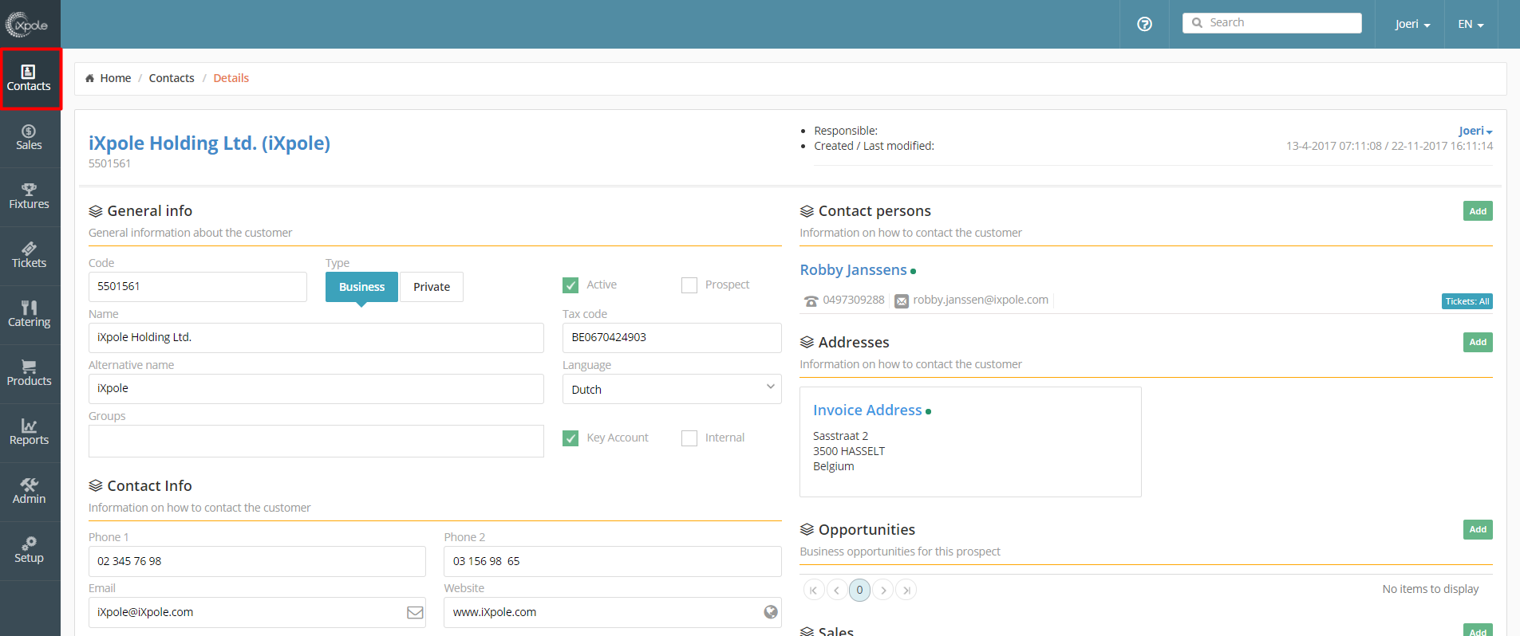Click the iXpole logo
1520x636 pixels.
tap(27, 25)
